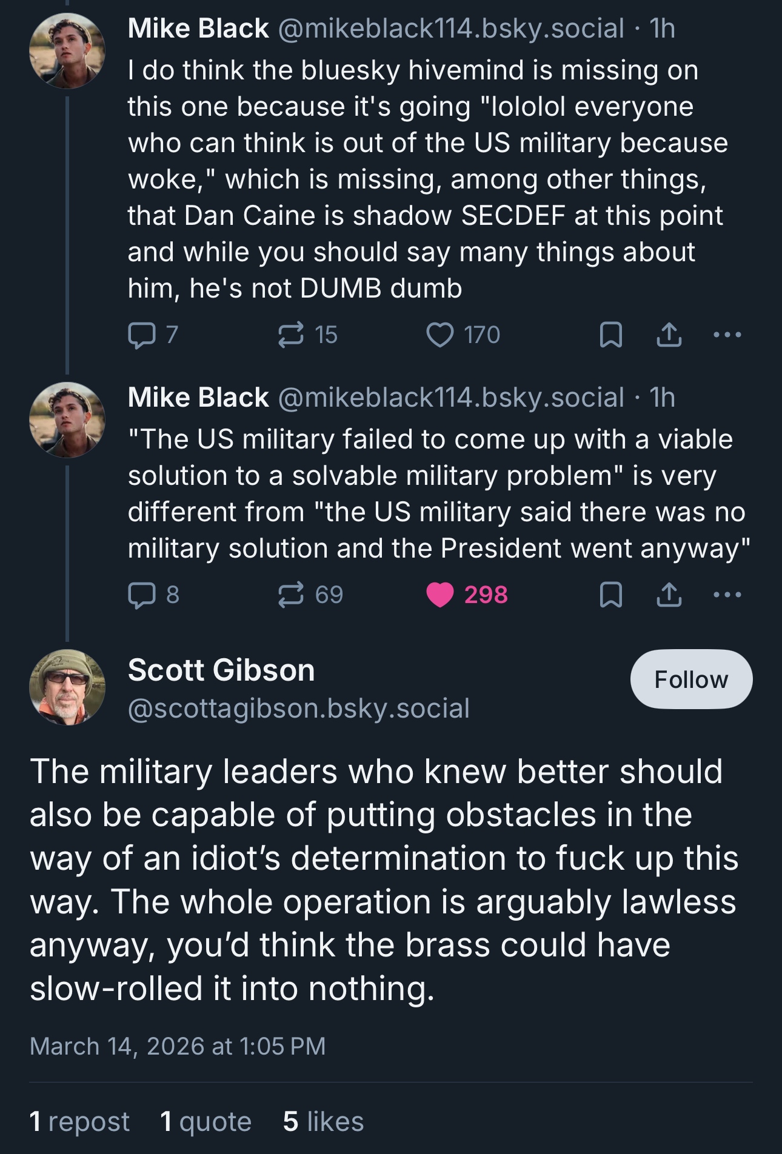
Task: Open Mike Black's avatar on first post
Action: point(67,51)
